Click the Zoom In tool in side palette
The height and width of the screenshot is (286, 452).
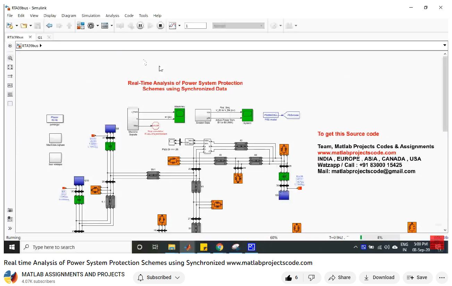(10, 58)
